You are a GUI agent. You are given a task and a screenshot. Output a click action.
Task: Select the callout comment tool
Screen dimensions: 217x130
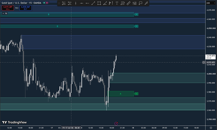[x=140, y=3]
